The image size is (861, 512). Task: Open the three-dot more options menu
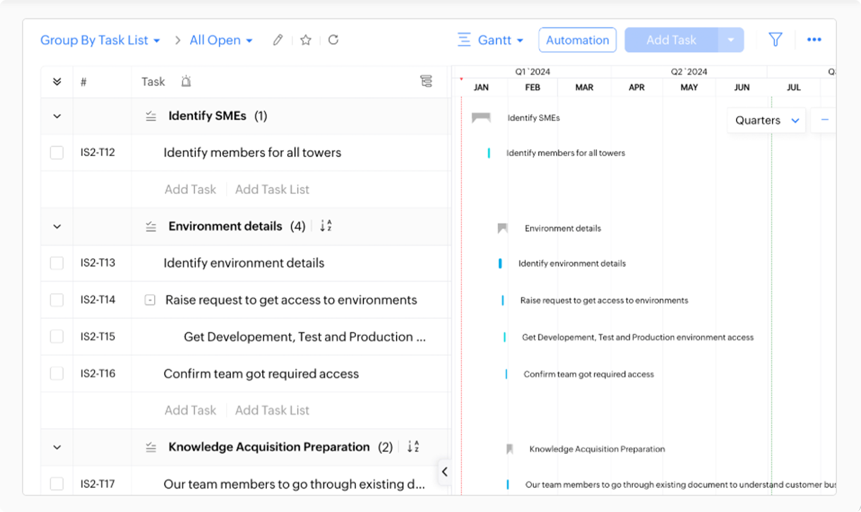[814, 40]
